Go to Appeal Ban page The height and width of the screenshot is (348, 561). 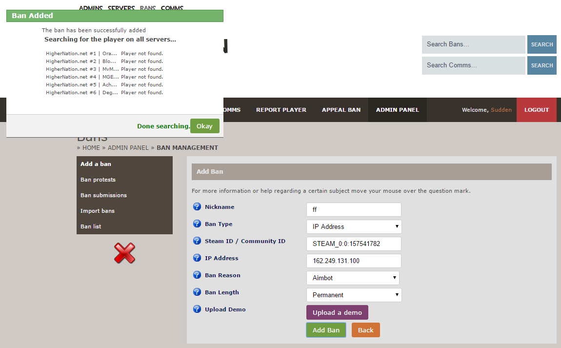(341, 110)
